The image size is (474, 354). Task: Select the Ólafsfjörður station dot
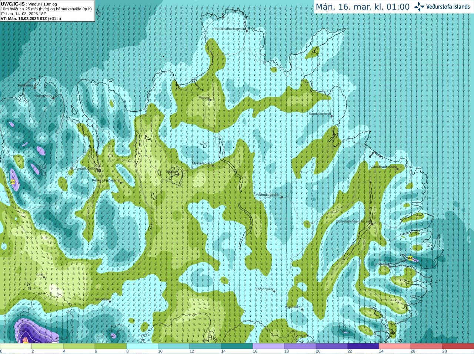click(53, 98)
